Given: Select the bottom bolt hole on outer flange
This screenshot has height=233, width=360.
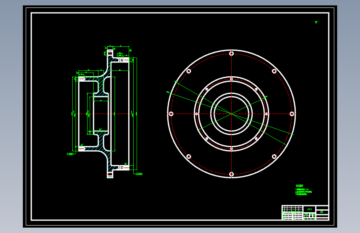Looking at the screenshot, I should click(231, 174).
